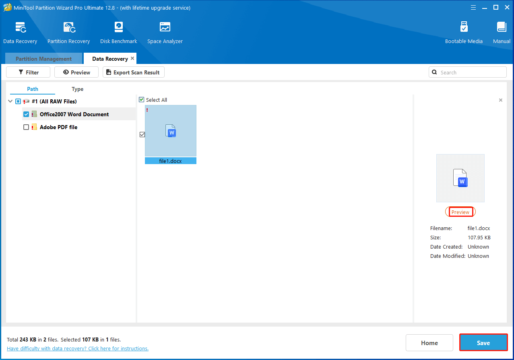Select the file1.docx thumbnail tile

click(171, 131)
